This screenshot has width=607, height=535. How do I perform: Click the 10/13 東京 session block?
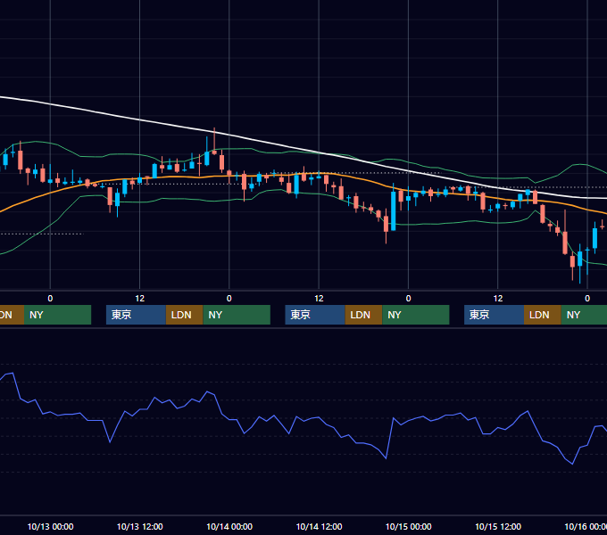point(136,315)
